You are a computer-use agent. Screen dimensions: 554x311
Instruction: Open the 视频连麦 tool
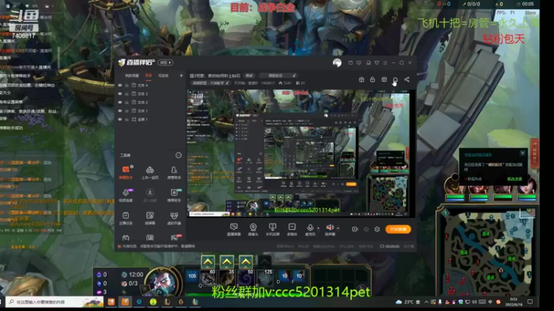(125, 195)
